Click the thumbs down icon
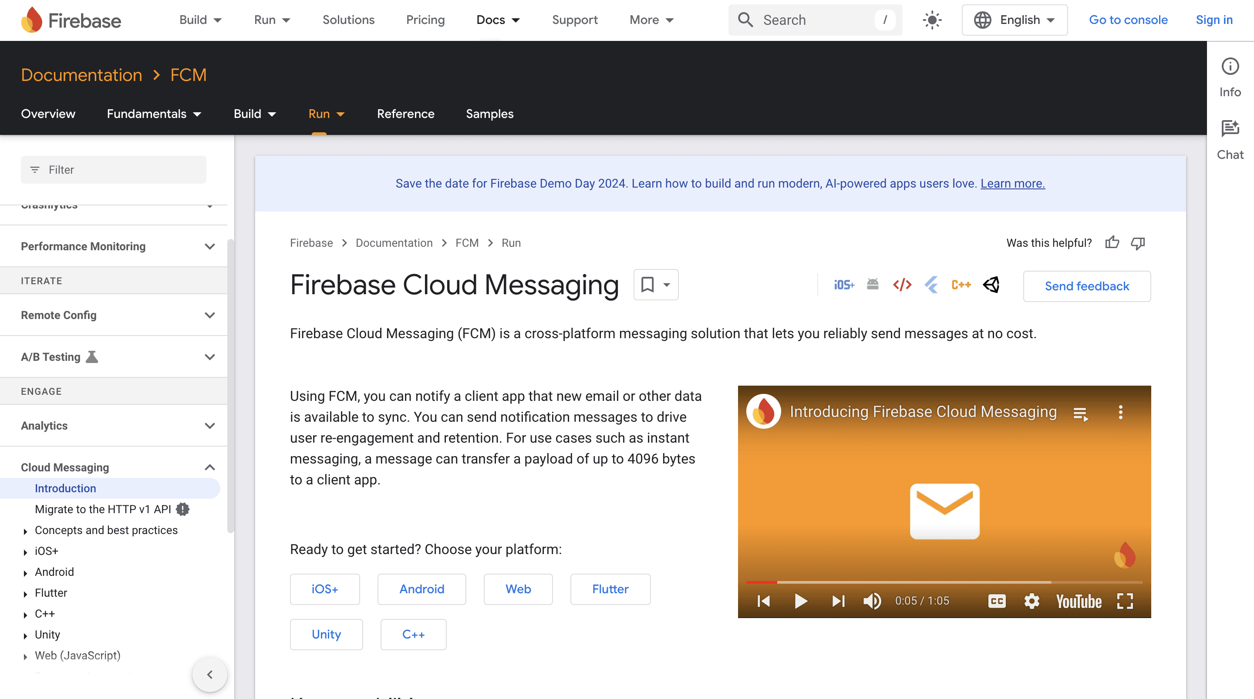The image size is (1254, 699). 1138,242
